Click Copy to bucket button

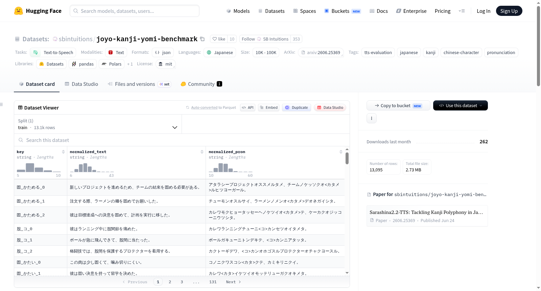tap(398, 105)
